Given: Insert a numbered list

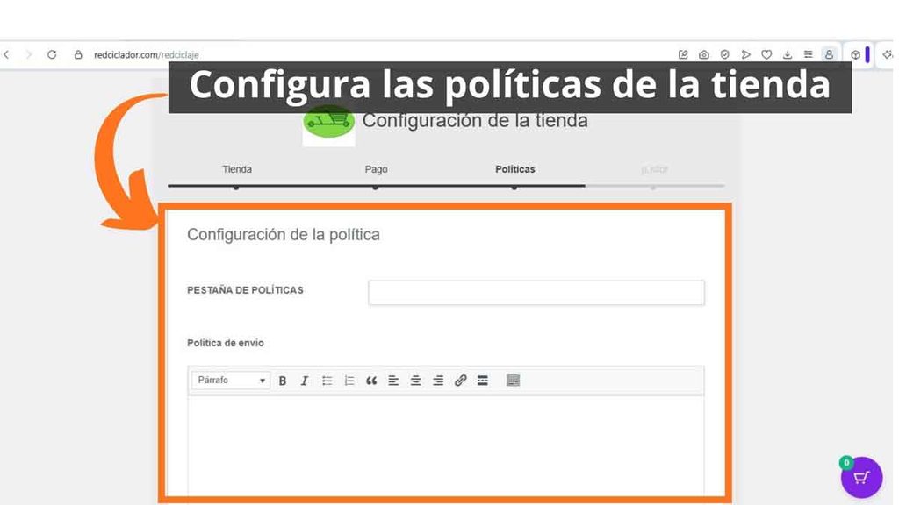Looking at the screenshot, I should pyautogui.click(x=349, y=381).
